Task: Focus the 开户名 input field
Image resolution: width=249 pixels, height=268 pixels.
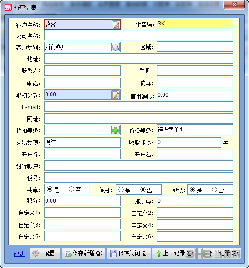Action: pyautogui.click(x=195, y=154)
